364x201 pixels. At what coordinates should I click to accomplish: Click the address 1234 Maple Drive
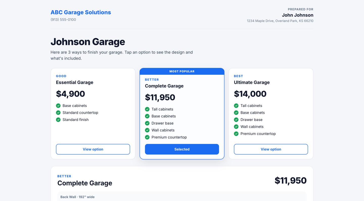pos(280,21)
